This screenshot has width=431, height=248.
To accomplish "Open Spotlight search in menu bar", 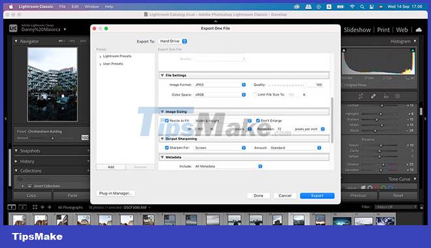I will [x=362, y=7].
